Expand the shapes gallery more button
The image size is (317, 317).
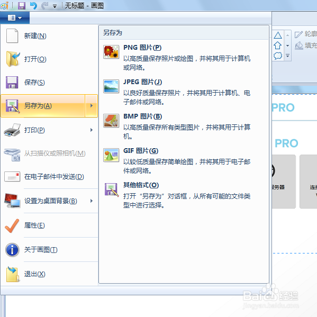(x=287, y=56)
